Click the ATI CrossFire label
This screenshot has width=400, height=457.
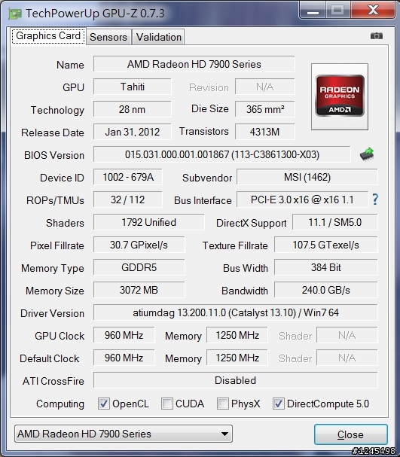pos(53,381)
